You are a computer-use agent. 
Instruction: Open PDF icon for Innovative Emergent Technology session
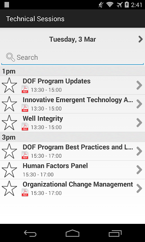point(25,108)
